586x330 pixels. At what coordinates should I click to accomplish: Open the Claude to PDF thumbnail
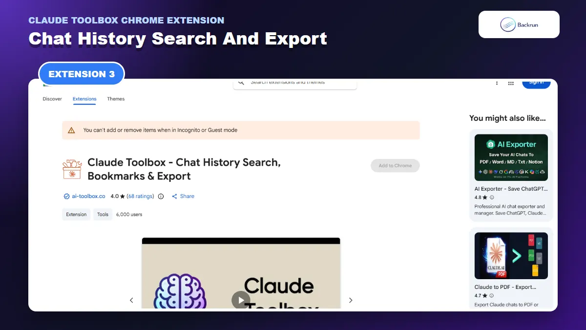click(511, 256)
